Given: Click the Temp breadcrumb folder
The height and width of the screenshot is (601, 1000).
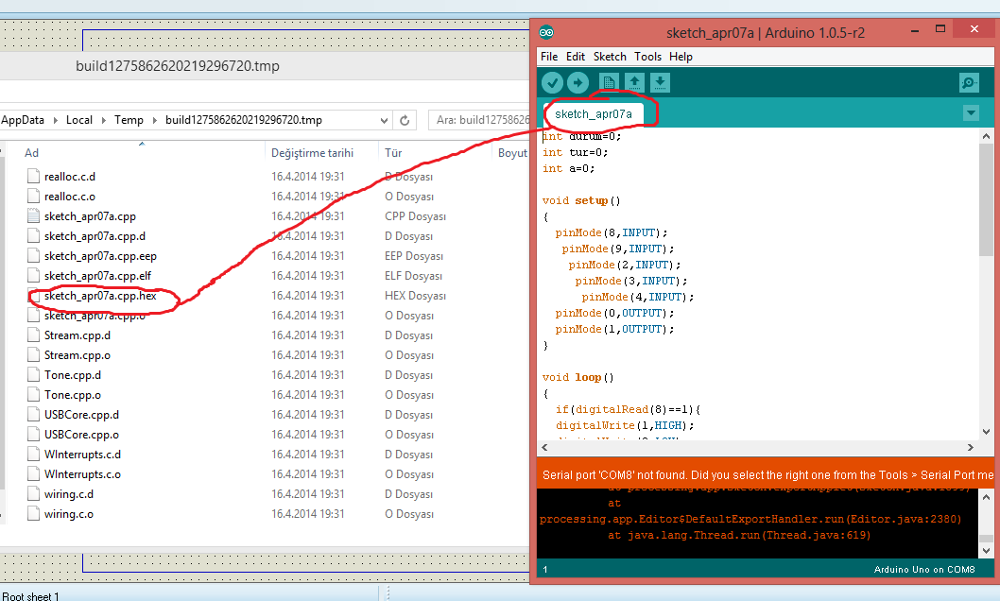Looking at the screenshot, I should [129, 120].
